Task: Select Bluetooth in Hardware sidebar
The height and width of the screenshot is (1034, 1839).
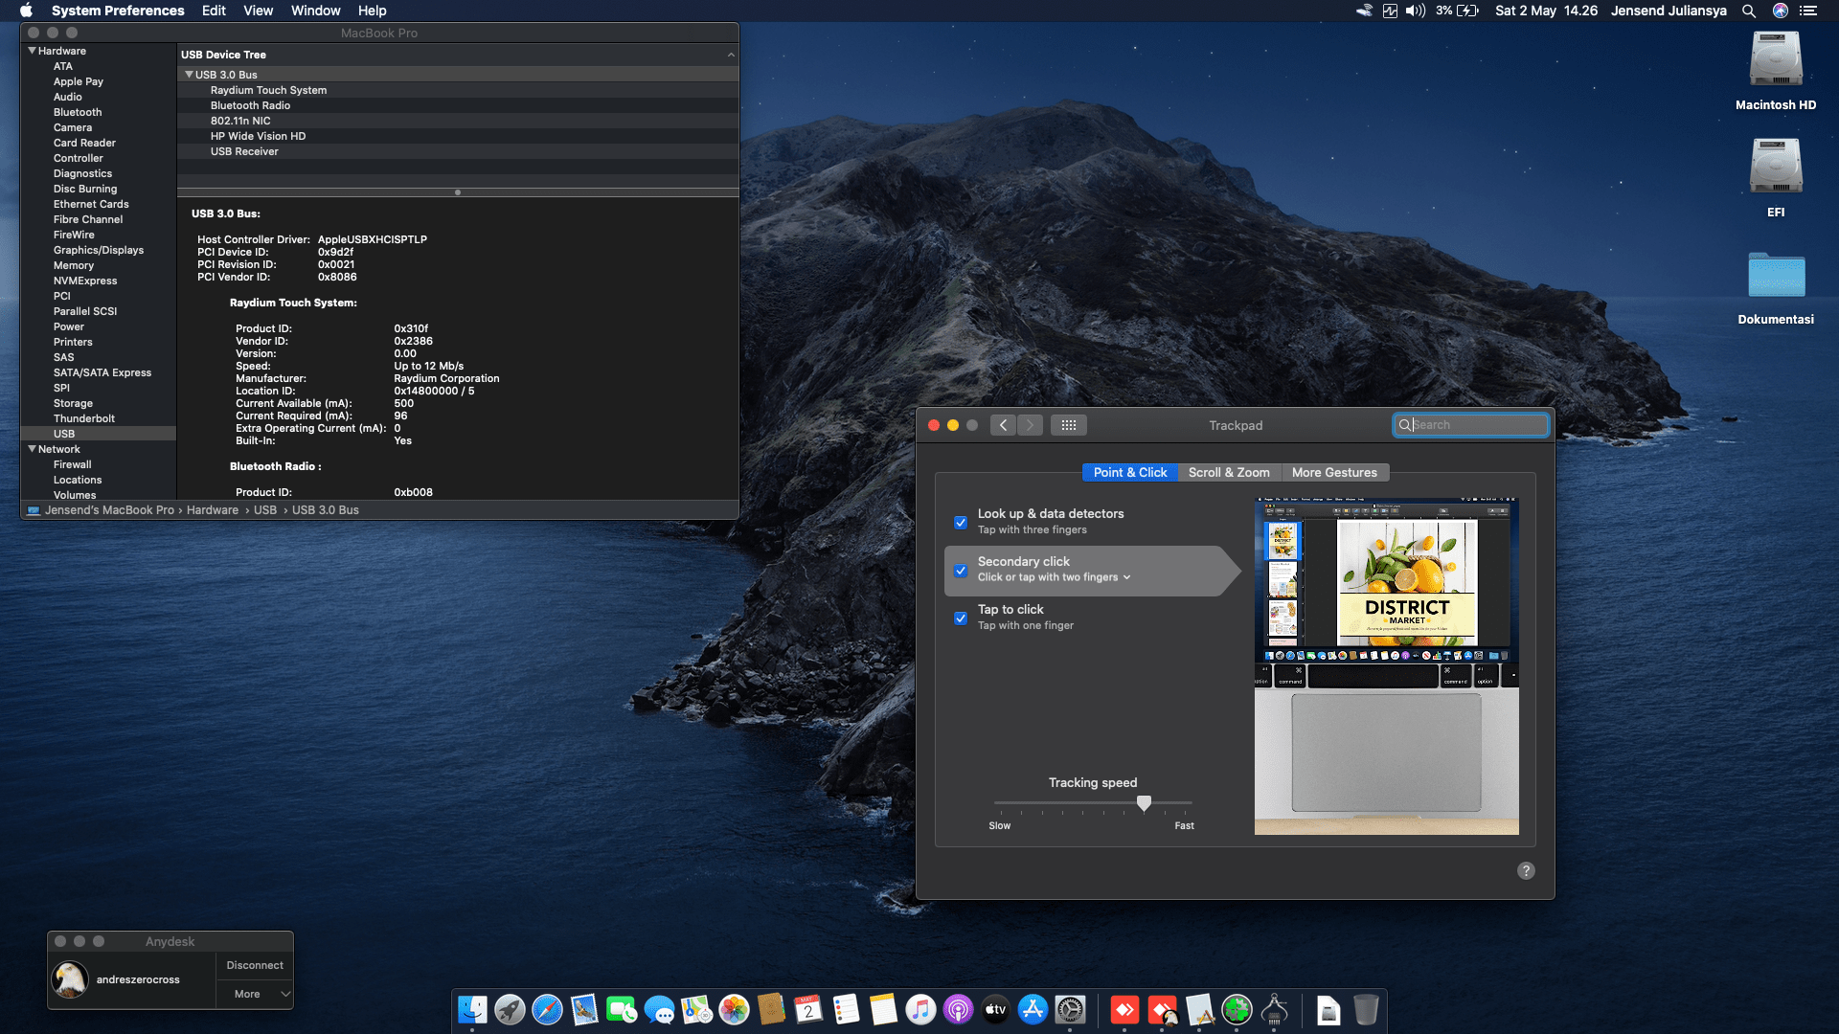Action: tap(78, 112)
